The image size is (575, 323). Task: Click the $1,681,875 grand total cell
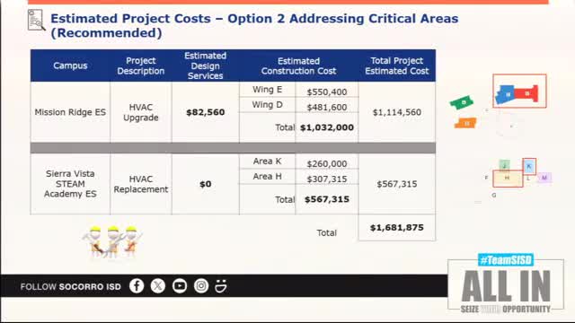[x=397, y=228]
